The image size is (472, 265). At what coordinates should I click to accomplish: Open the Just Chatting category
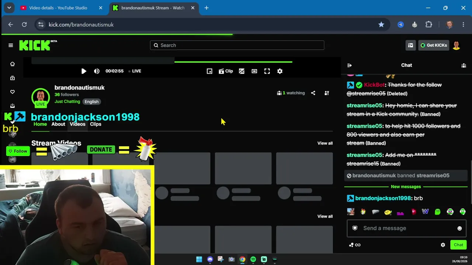[67, 102]
